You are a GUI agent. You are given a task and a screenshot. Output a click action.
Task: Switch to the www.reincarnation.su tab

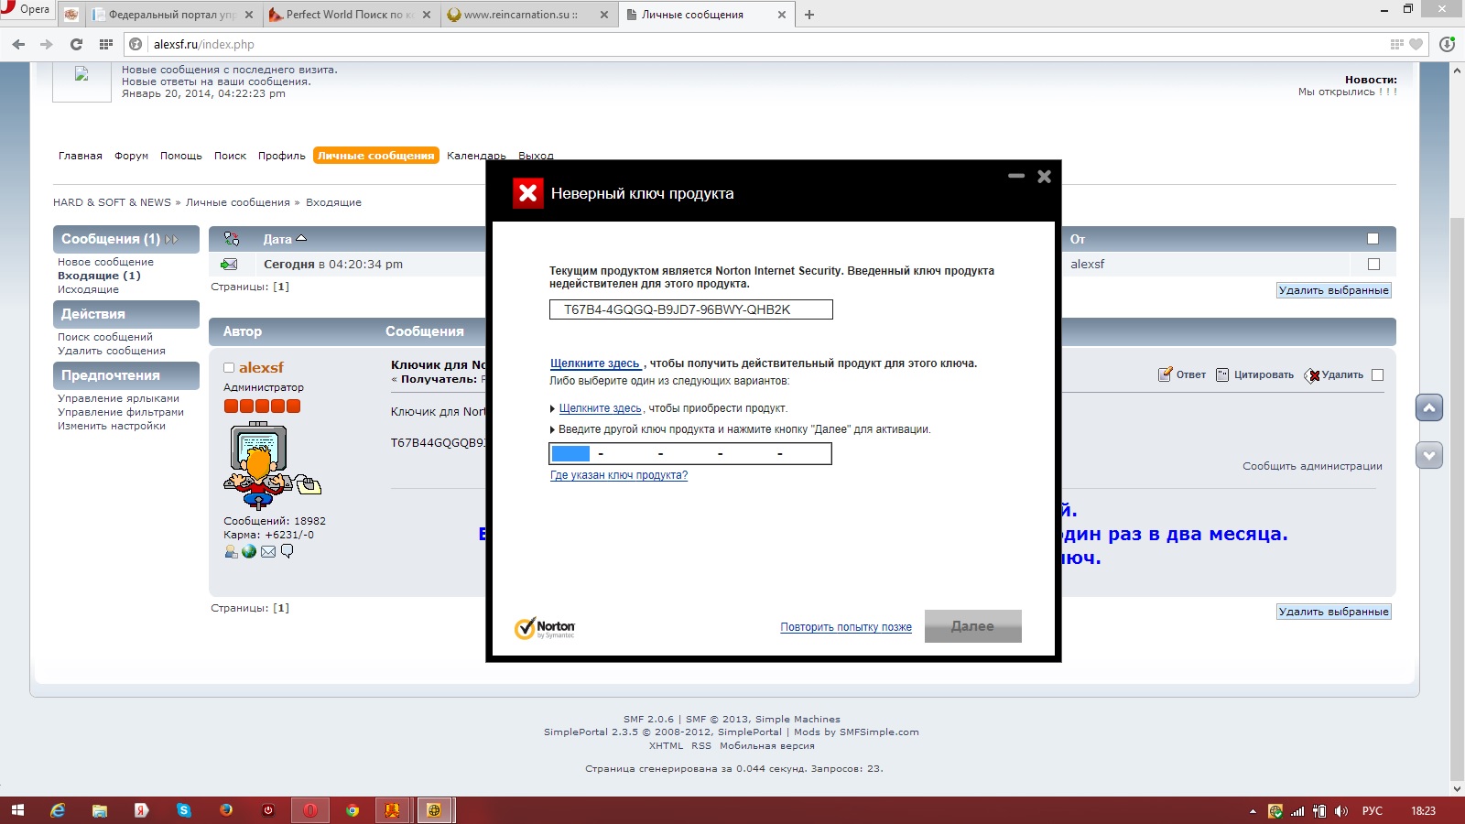tap(527, 15)
